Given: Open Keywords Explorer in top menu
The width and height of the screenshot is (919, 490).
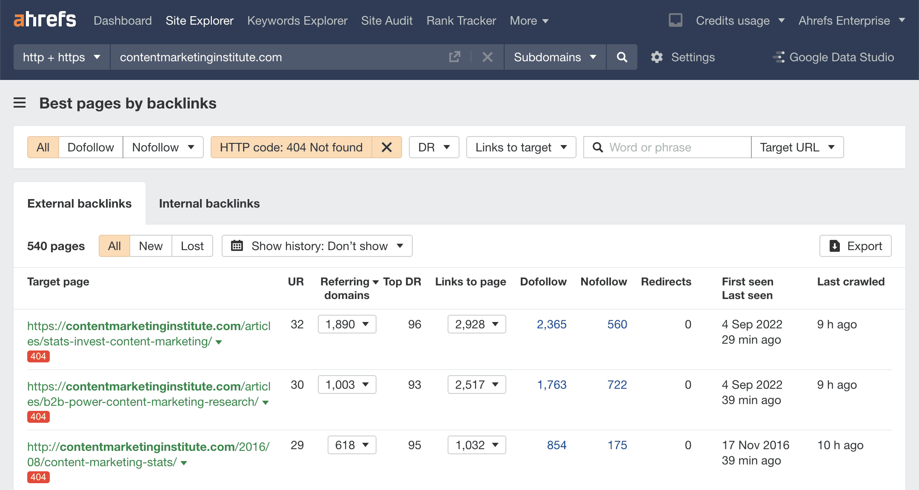Looking at the screenshot, I should pos(297,20).
